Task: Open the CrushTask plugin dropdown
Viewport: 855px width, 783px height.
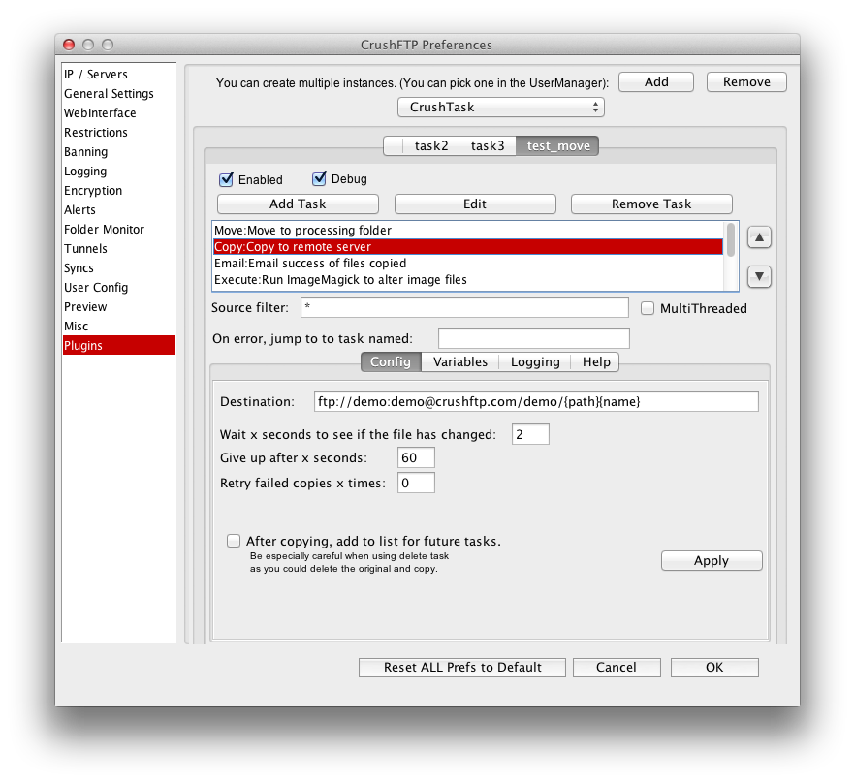Action: [x=500, y=108]
